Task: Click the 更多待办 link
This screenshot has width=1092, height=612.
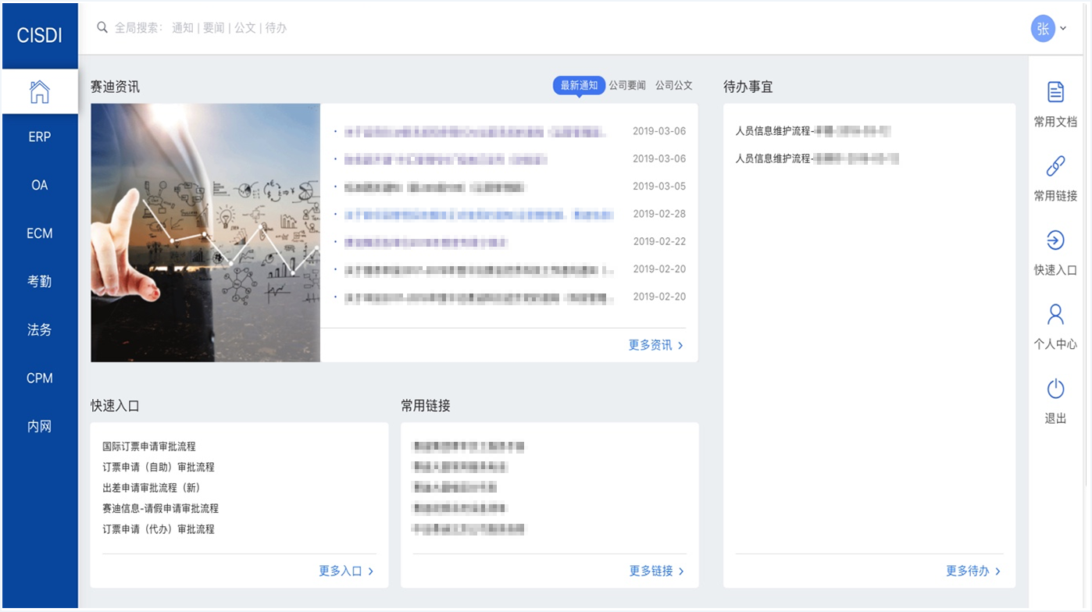Action: 973,571
